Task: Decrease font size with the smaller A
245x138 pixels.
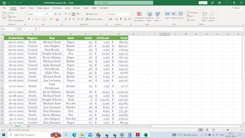Action: tap(60, 14)
